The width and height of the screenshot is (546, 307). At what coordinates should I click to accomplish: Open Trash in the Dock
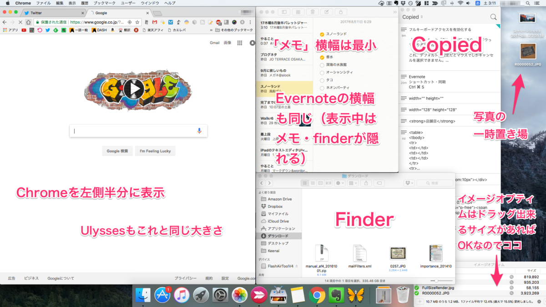click(x=402, y=296)
